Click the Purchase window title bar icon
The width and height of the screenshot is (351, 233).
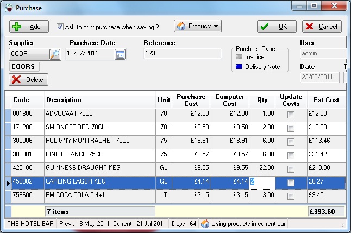[9, 8]
